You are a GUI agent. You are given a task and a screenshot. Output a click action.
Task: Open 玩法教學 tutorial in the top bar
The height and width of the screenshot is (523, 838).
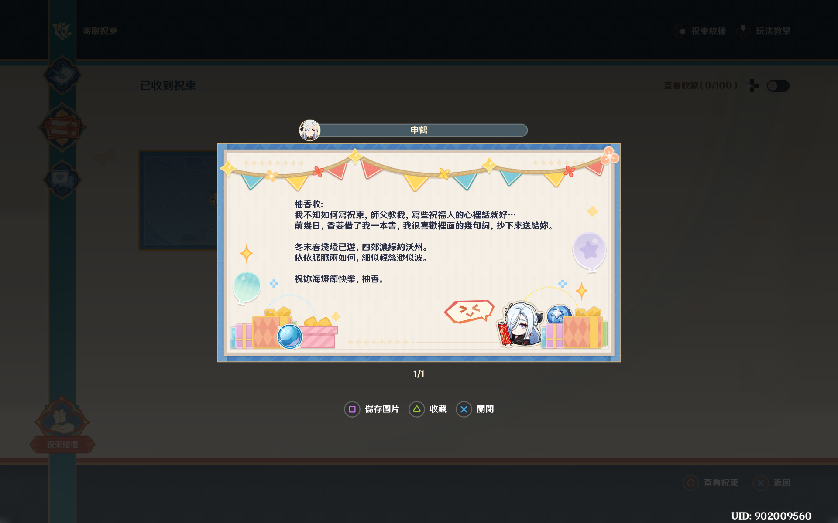773,31
